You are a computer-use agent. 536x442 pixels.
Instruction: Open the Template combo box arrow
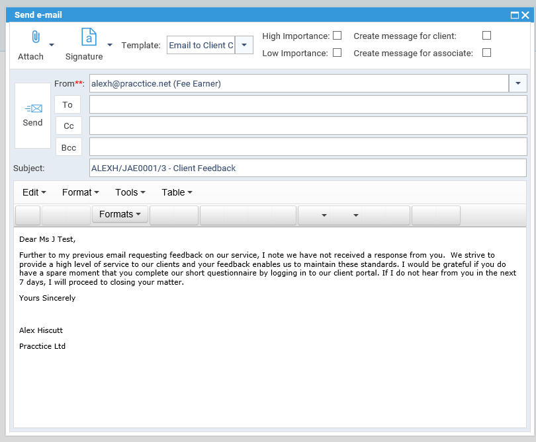244,45
